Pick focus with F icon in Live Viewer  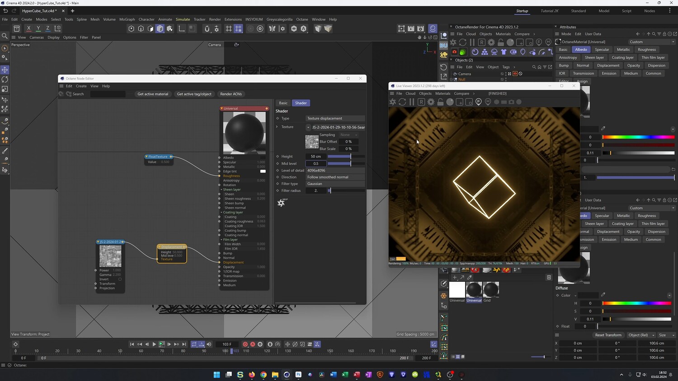(x=479, y=102)
